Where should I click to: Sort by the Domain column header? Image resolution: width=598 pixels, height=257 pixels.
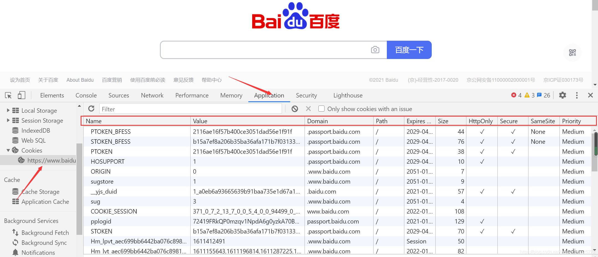[339, 121]
